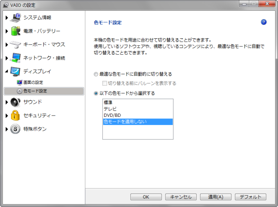Open the 画面の設定 sub-item
Image resolution: width=278 pixels, height=207 pixels.
pos(33,82)
